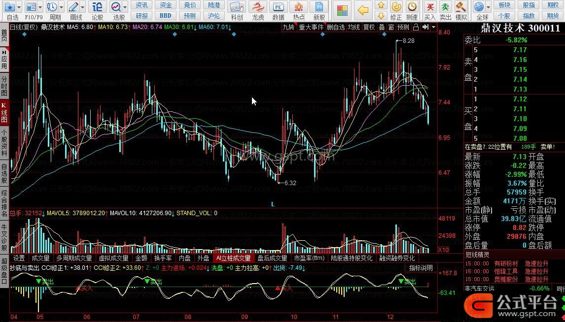Select the 牛叉诊股 sidebar tab
Screen dimensions: 565x322
click(x=4, y=237)
